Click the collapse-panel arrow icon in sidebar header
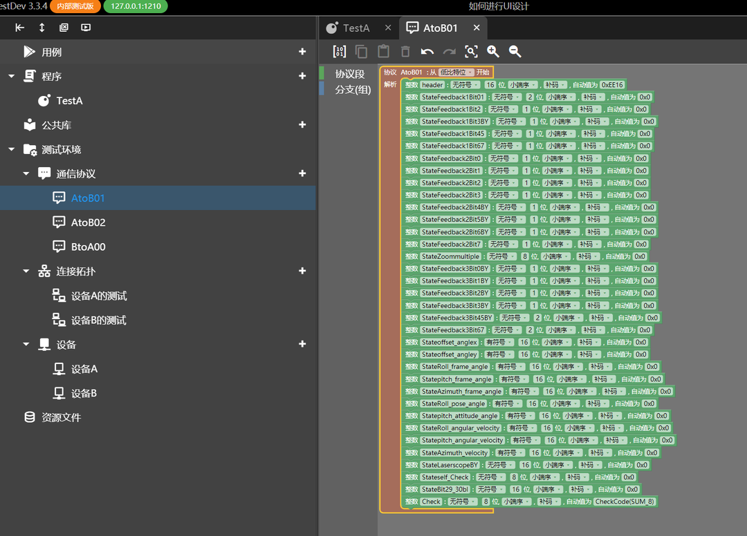This screenshot has height=536, width=747. [19, 28]
